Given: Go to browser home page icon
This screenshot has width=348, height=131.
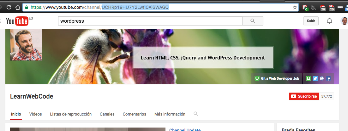Looking at the screenshot, I should [17, 7].
